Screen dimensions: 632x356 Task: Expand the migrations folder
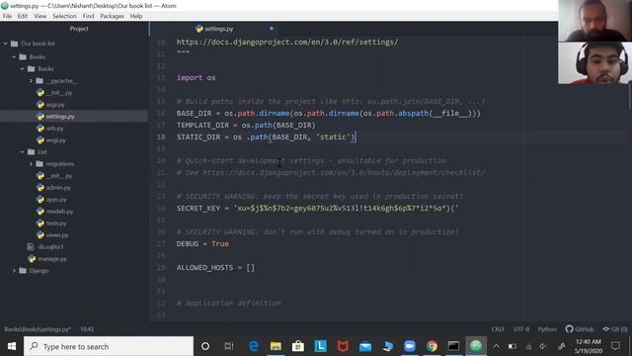(x=31, y=164)
